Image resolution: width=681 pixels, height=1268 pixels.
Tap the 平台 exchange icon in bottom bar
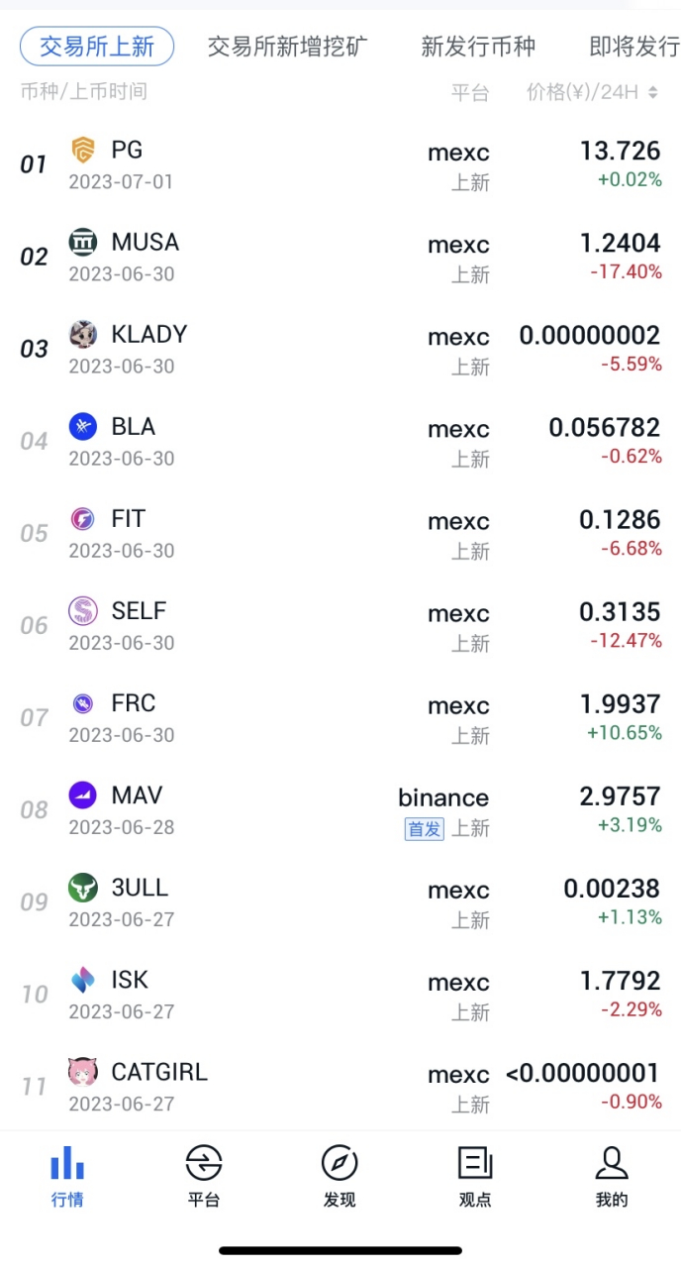pyautogui.click(x=204, y=1163)
